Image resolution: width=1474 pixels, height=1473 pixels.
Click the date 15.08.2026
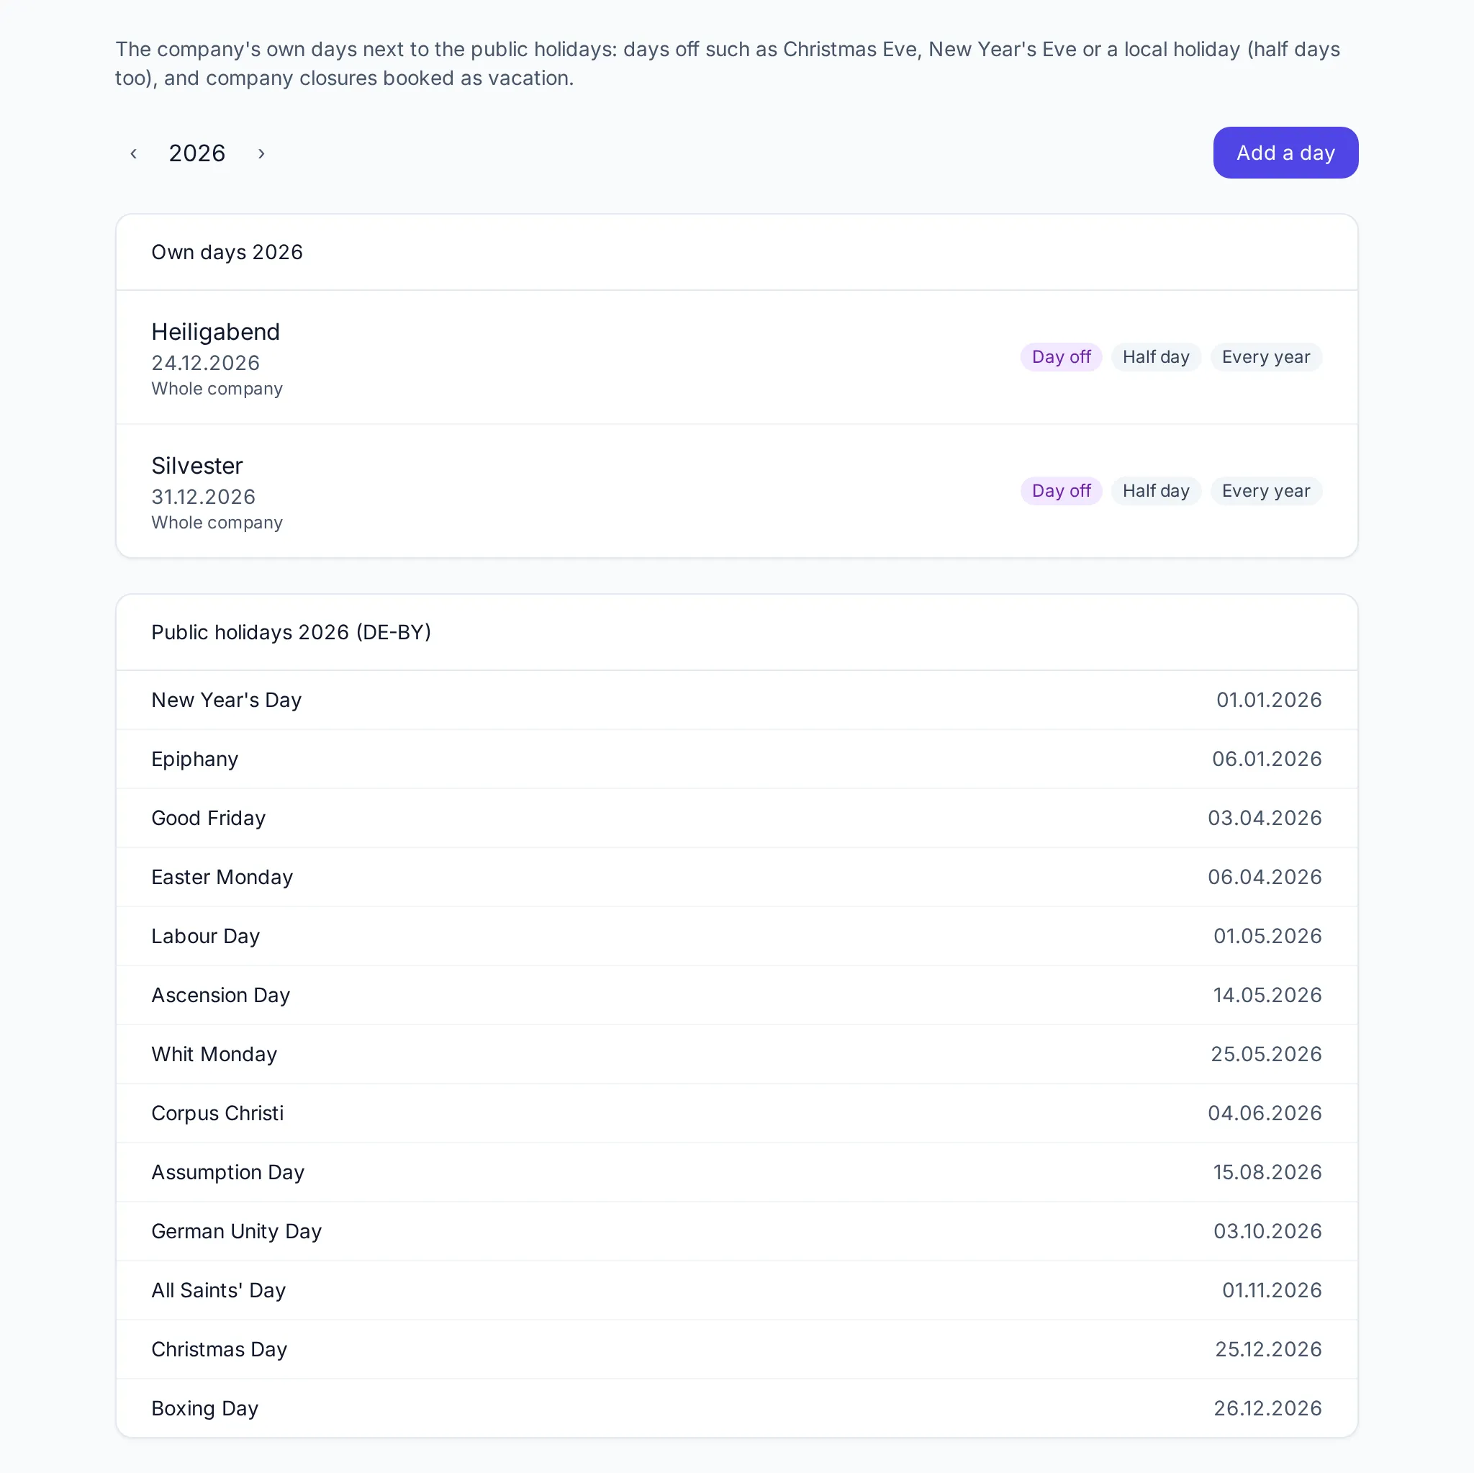(1267, 1172)
